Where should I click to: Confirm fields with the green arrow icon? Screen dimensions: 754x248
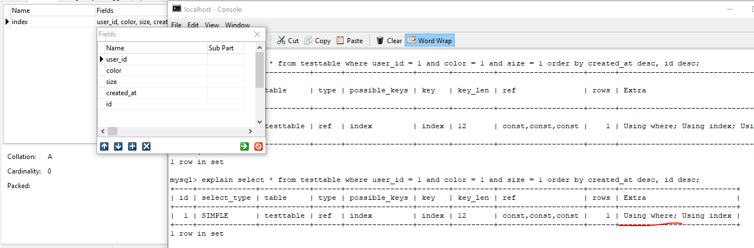pos(244,146)
